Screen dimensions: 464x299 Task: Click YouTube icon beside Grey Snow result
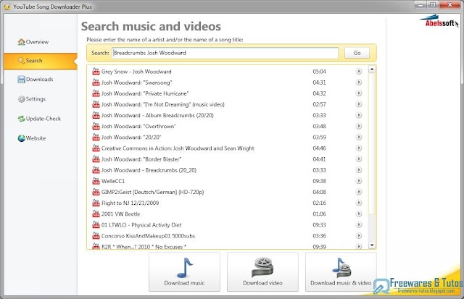pos(96,71)
